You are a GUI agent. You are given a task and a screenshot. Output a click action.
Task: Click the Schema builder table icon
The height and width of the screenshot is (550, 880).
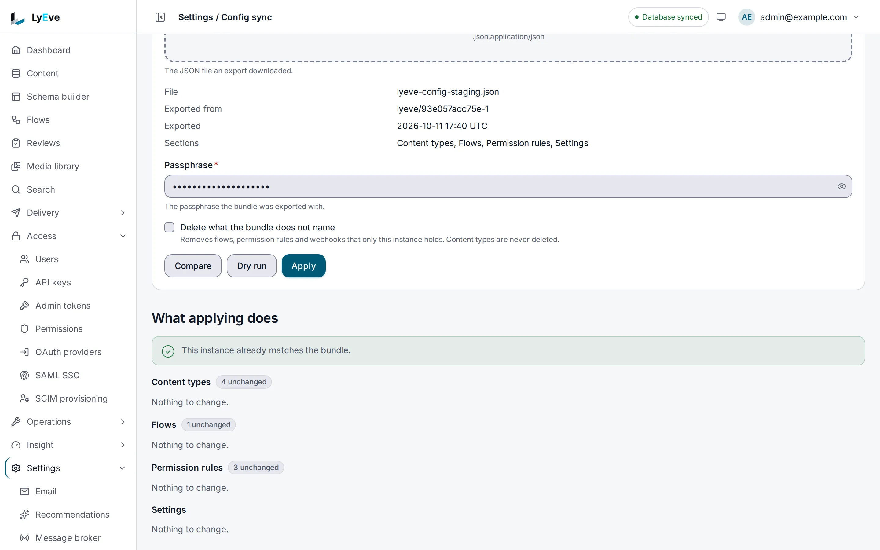(x=16, y=96)
